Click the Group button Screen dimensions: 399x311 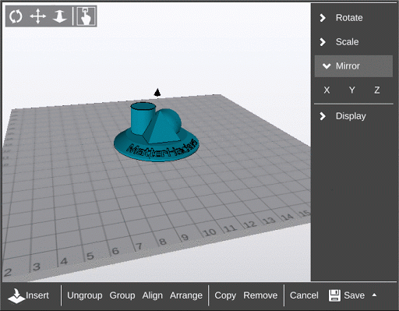point(122,295)
